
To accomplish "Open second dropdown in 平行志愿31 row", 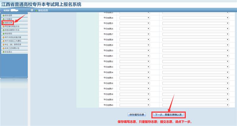I will pos(196,56).
